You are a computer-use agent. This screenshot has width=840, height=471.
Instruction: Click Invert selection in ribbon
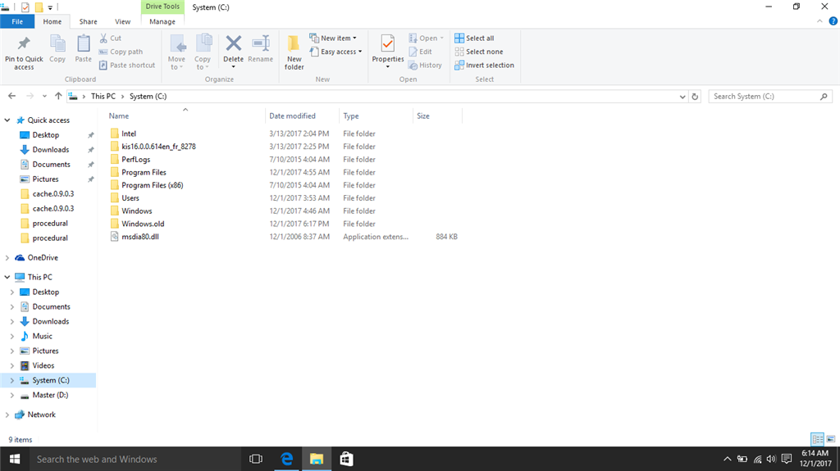(484, 65)
